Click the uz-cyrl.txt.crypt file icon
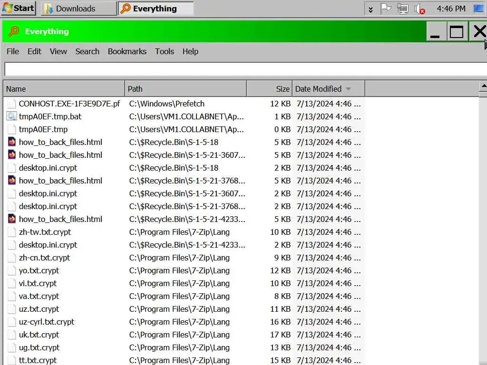This screenshot has height=365, width=487. (11, 322)
